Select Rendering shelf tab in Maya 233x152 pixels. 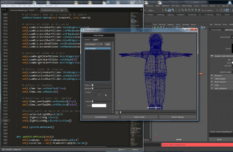pyautogui.click(x=192, y=15)
